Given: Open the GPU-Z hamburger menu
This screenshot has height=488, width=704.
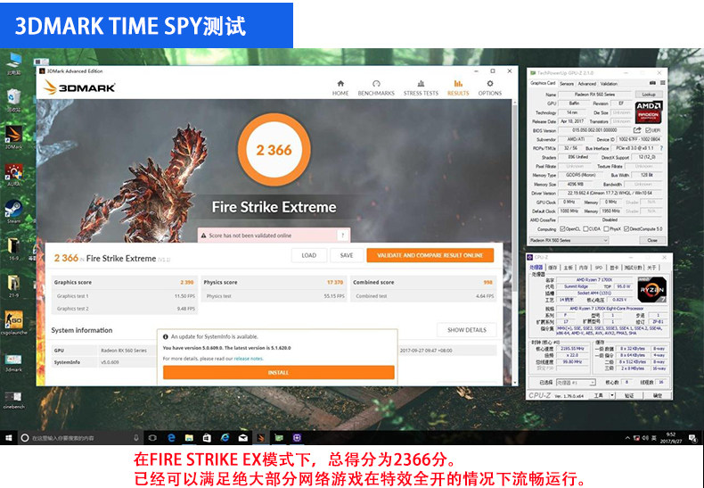Looking at the screenshot, I should click(662, 83).
